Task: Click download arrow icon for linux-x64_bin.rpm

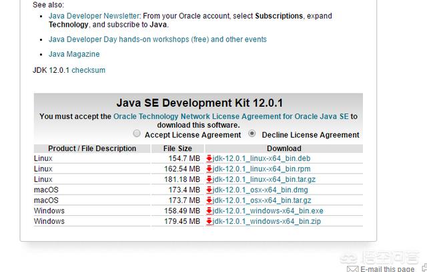Action: point(209,169)
